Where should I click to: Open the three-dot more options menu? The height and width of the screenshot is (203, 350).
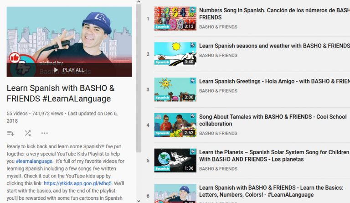click(x=44, y=133)
